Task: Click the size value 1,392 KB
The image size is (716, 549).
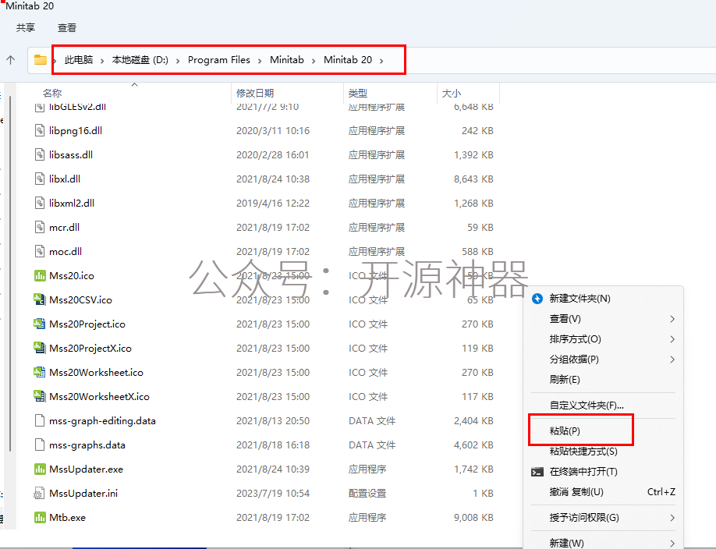Action: [x=473, y=155]
